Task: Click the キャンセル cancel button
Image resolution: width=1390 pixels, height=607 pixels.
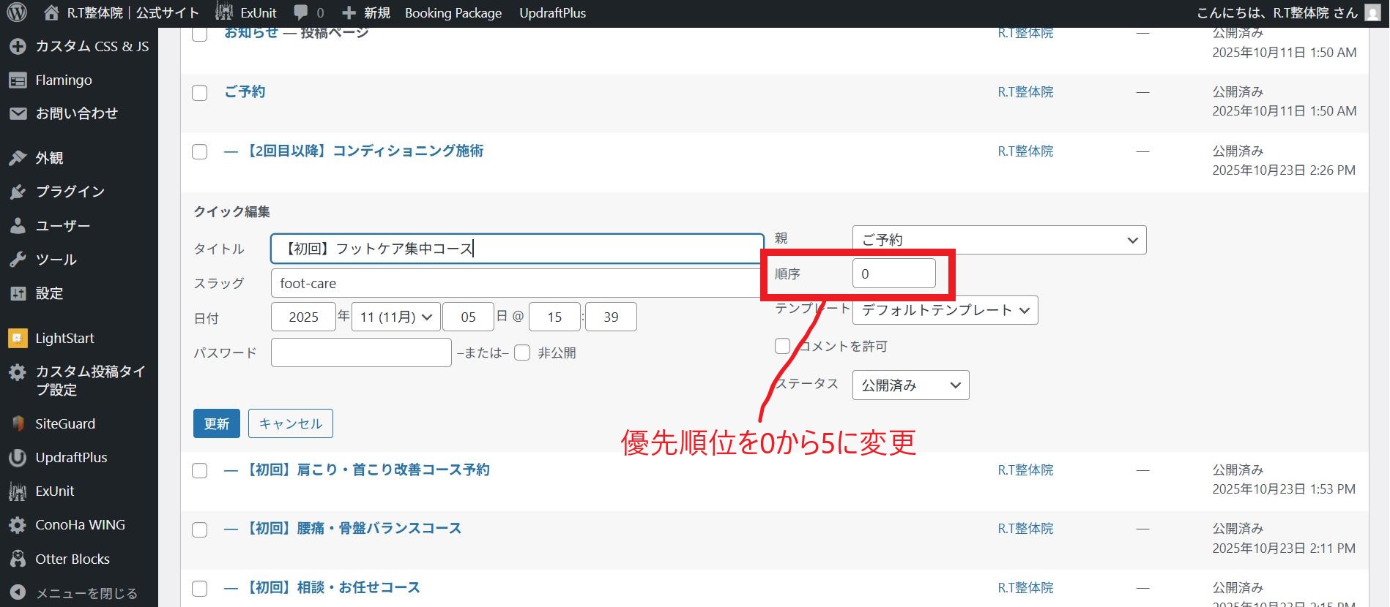Action: coord(291,423)
